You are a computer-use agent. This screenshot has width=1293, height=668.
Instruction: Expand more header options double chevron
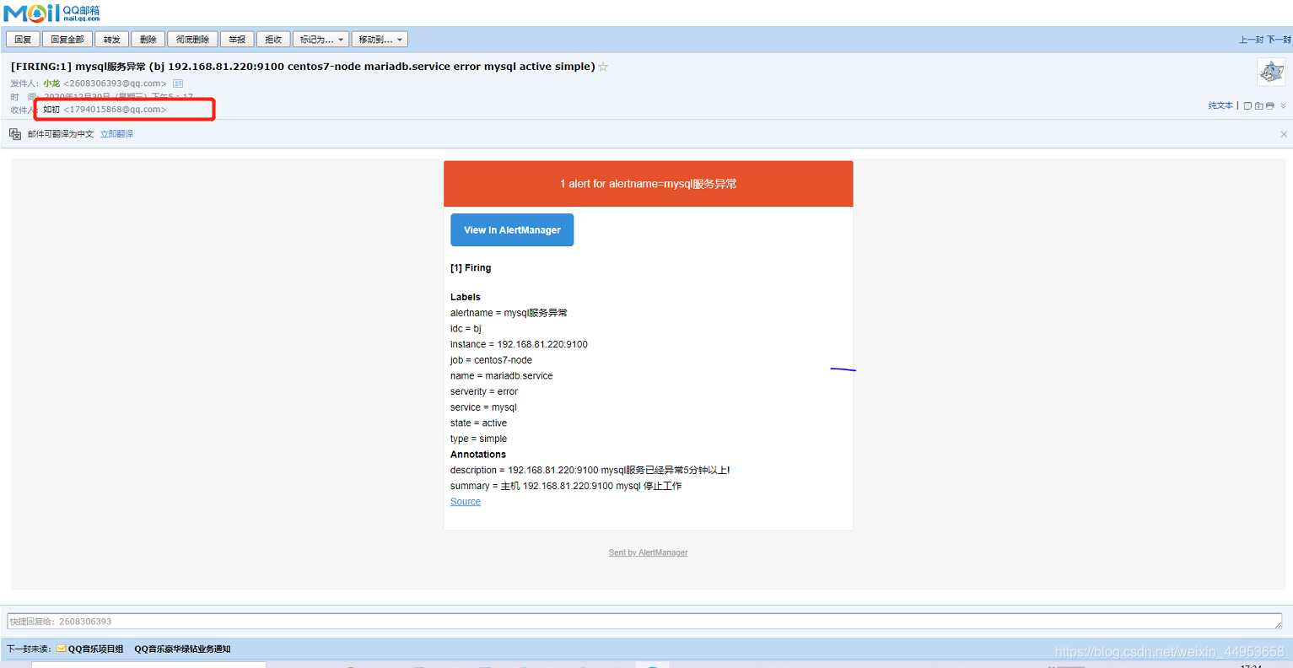pyautogui.click(x=1283, y=105)
